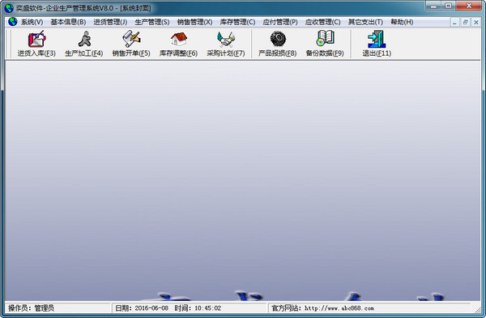Close the inner child window from the menu bar
The width and height of the screenshot is (486, 318).
point(476,23)
